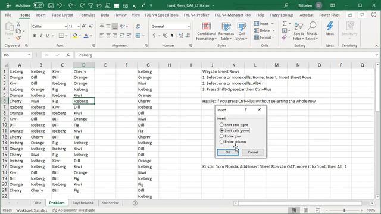Add a new sheet with plus icon
The height and width of the screenshot is (214, 381).
click(135, 203)
